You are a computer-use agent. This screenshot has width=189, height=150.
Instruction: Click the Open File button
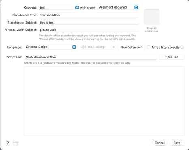pos(172,57)
